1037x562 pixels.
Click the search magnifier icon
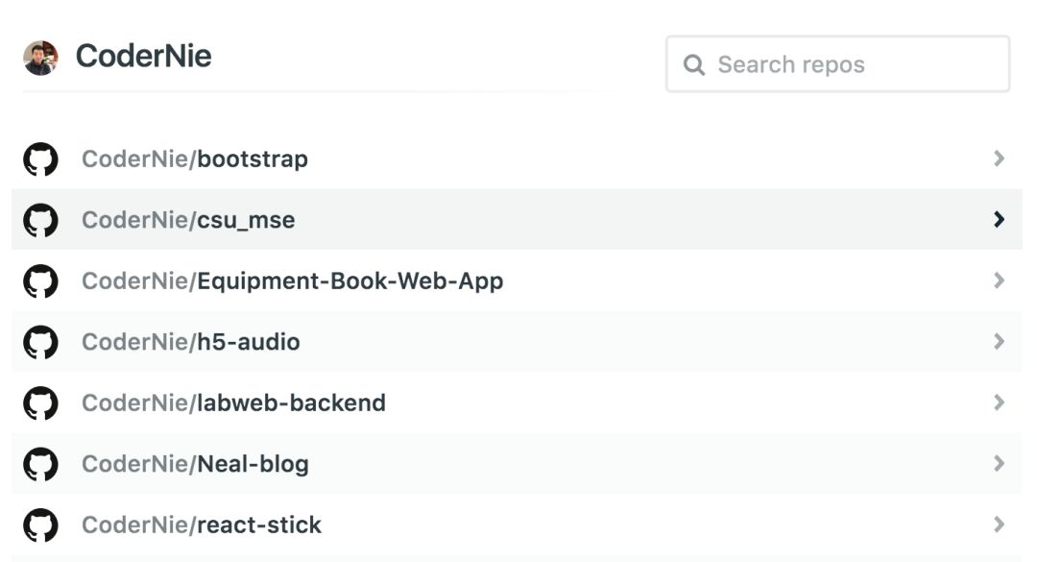(x=693, y=65)
